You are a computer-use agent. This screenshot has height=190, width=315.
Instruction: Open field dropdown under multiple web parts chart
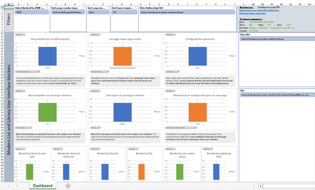coord(181,127)
